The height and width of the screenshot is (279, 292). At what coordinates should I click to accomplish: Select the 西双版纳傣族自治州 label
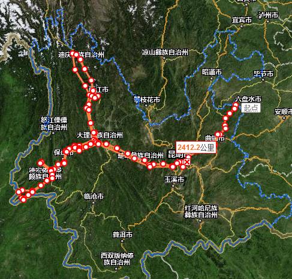click(117, 259)
